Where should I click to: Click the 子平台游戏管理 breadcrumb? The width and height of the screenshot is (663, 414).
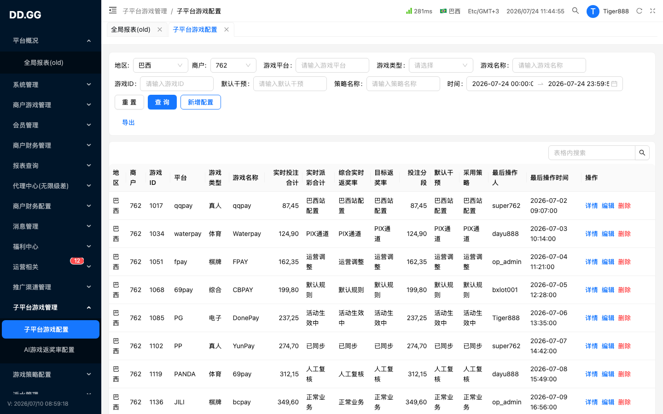point(145,11)
